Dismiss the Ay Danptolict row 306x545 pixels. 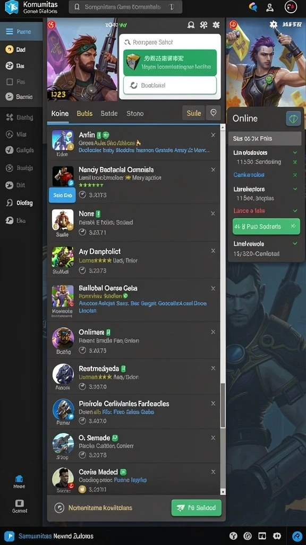coord(213,251)
